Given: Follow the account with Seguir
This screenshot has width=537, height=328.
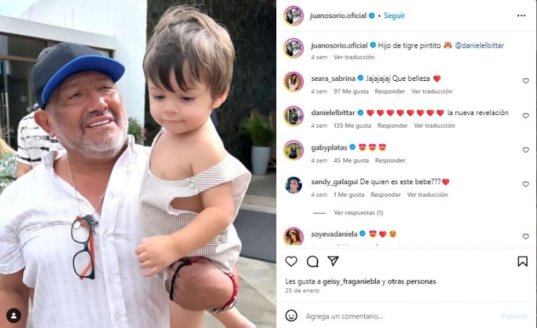Looking at the screenshot, I should 394,16.
